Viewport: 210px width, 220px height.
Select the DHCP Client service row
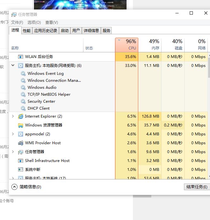coord(38,108)
